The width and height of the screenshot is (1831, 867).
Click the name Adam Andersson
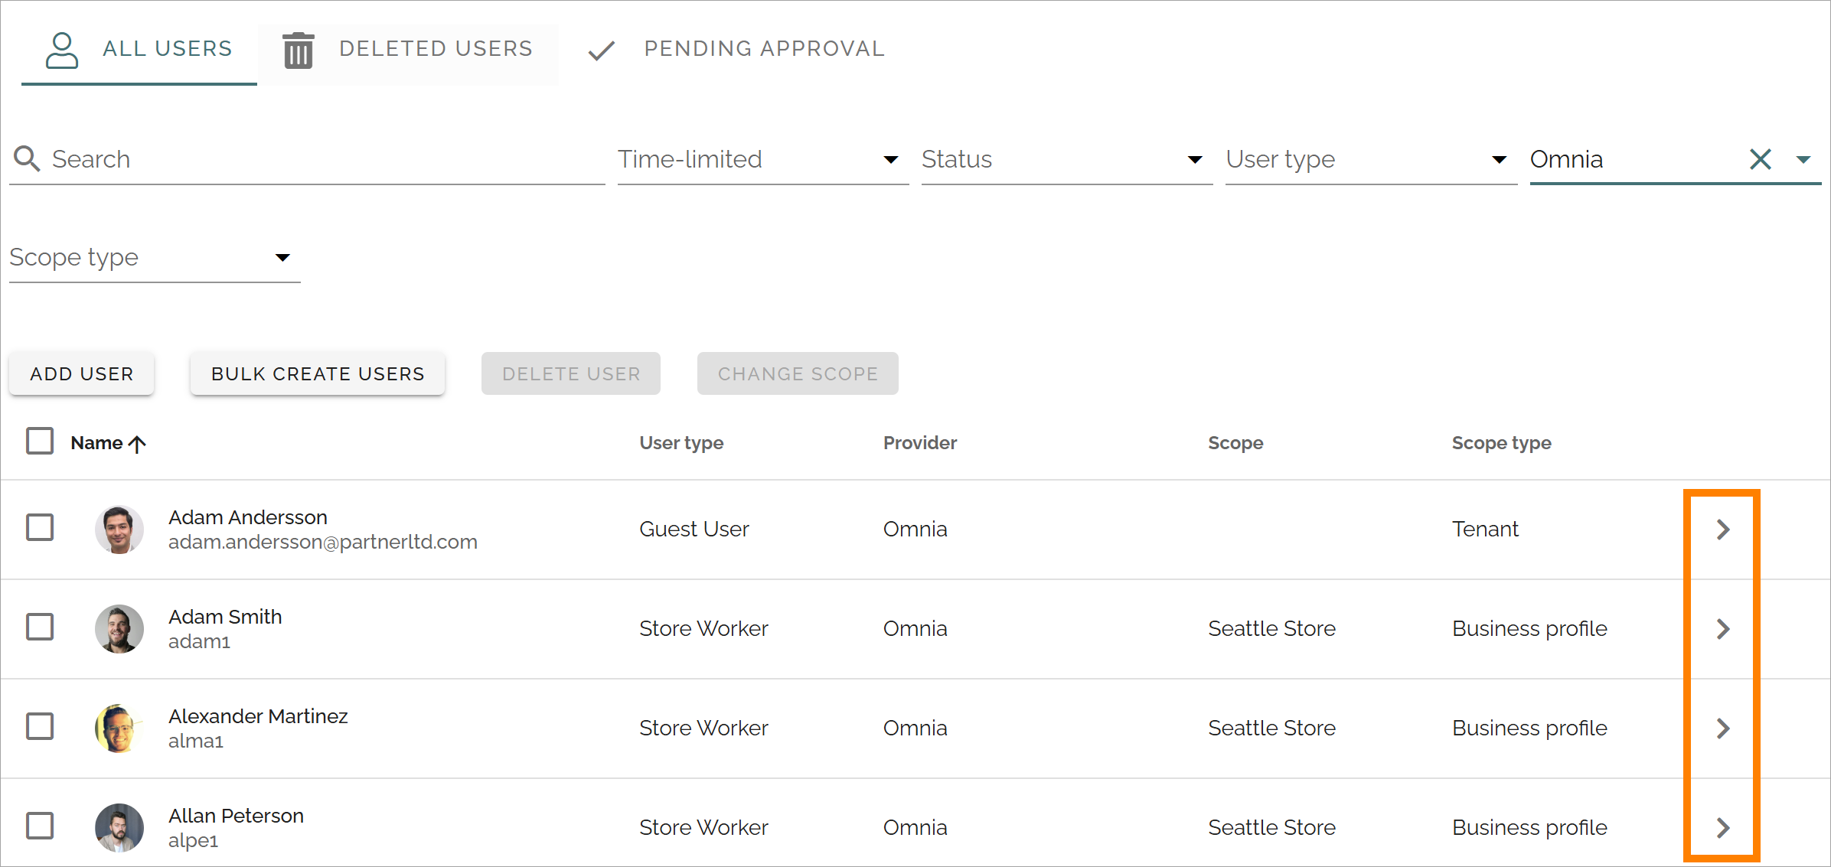coord(248,517)
